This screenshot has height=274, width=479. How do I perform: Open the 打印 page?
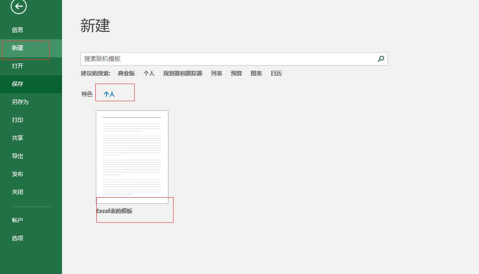(x=31, y=120)
